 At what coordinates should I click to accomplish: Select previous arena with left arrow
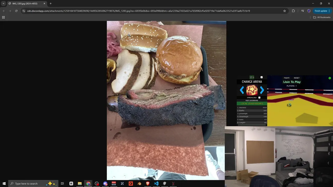coord(242,90)
